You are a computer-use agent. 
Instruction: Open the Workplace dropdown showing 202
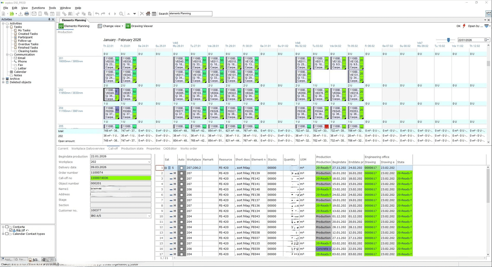[x=149, y=162]
